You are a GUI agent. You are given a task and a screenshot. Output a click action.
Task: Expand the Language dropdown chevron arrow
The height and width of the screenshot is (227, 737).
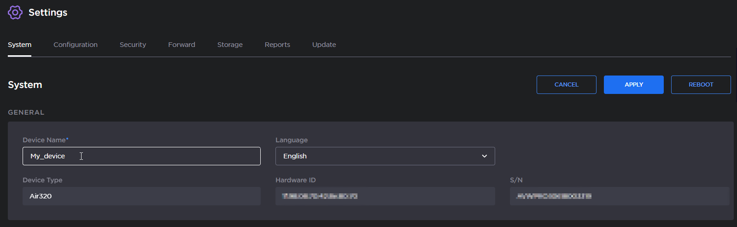pyautogui.click(x=484, y=156)
